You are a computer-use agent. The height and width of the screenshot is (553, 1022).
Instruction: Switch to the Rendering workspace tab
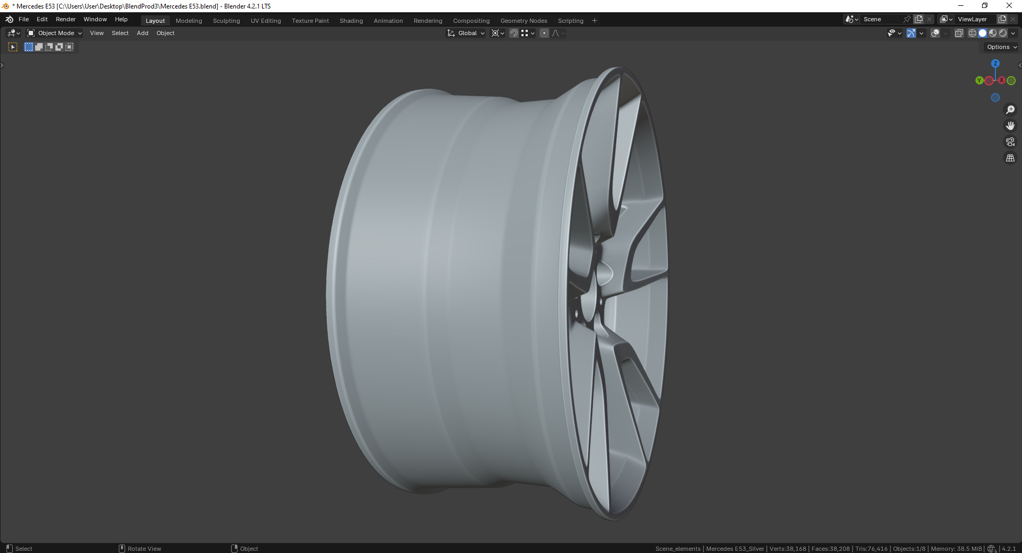point(428,21)
